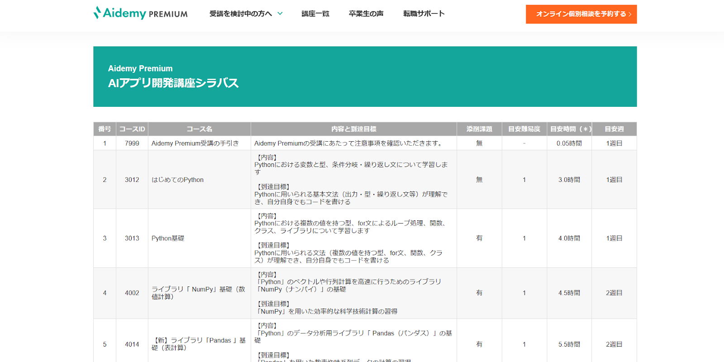
Task: Click the 0.05時間 time cell
Action: (569, 143)
